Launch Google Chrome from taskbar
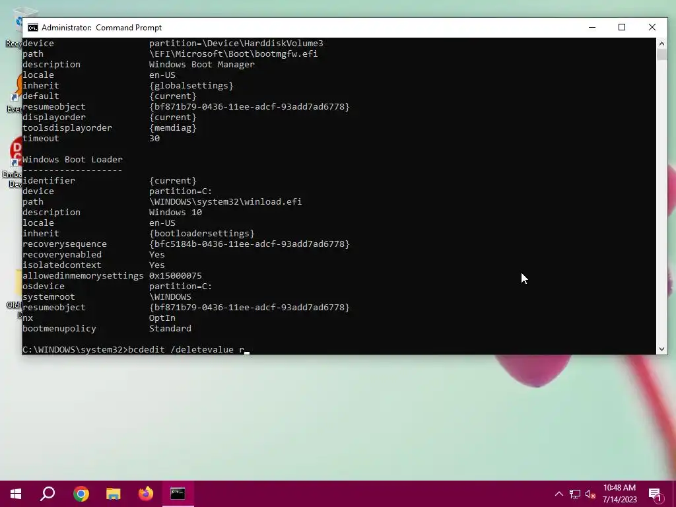Viewport: 676px width, 507px height. point(81,494)
